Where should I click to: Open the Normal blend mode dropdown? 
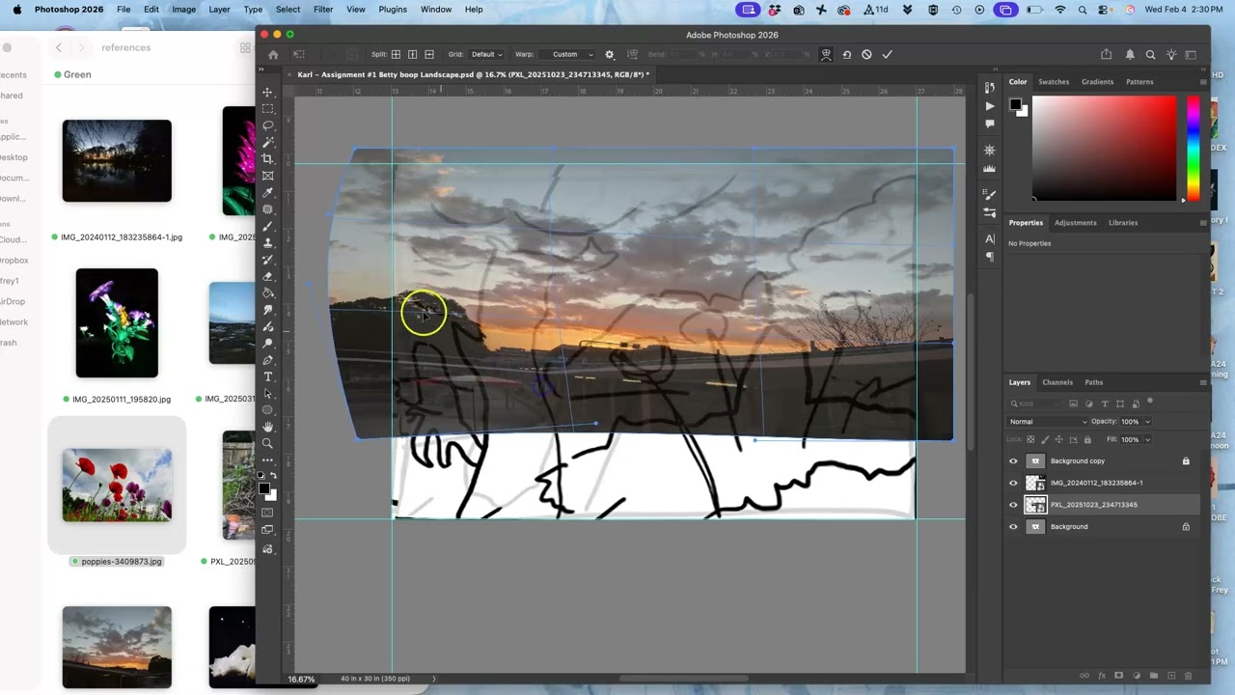(1048, 422)
